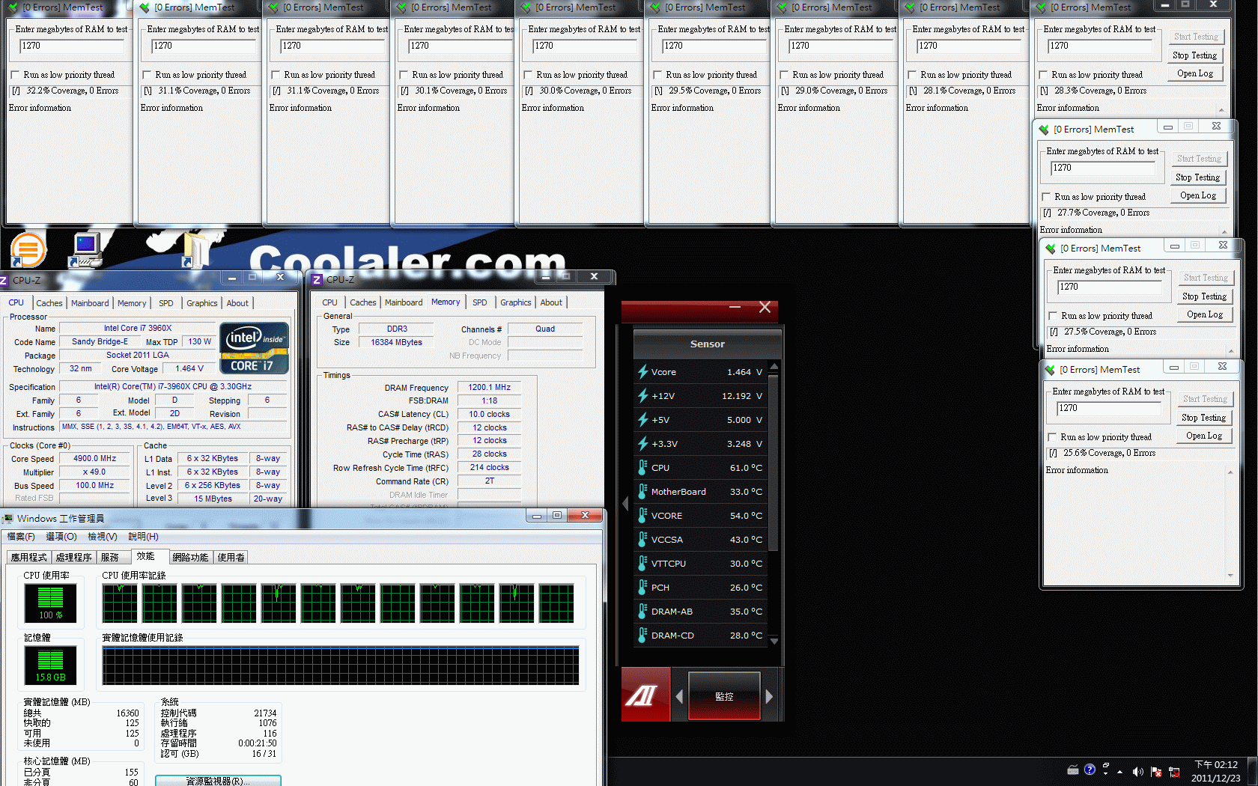Image resolution: width=1258 pixels, height=786 pixels.
Task: Check low priority thread in 25.6% MemTest
Action: tap(1052, 437)
